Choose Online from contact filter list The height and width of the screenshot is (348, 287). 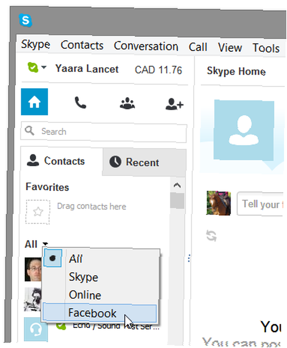(85, 295)
